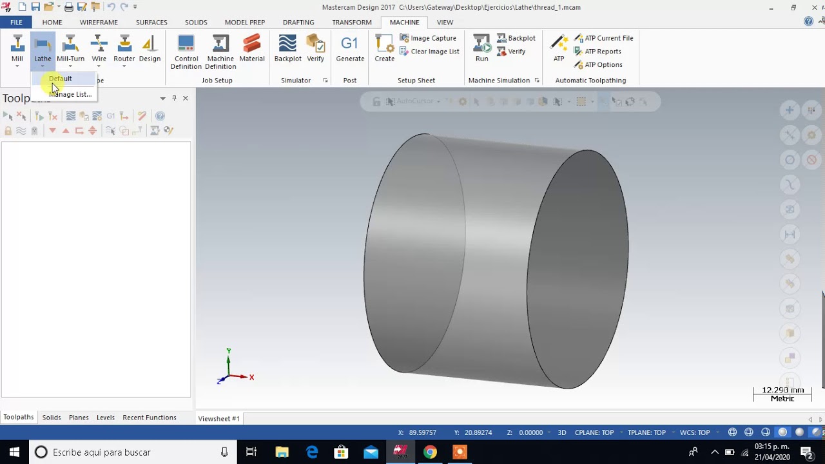Screen dimensions: 825x464
Task: Open the Toolpaths panel options dropdown
Action: pos(162,99)
